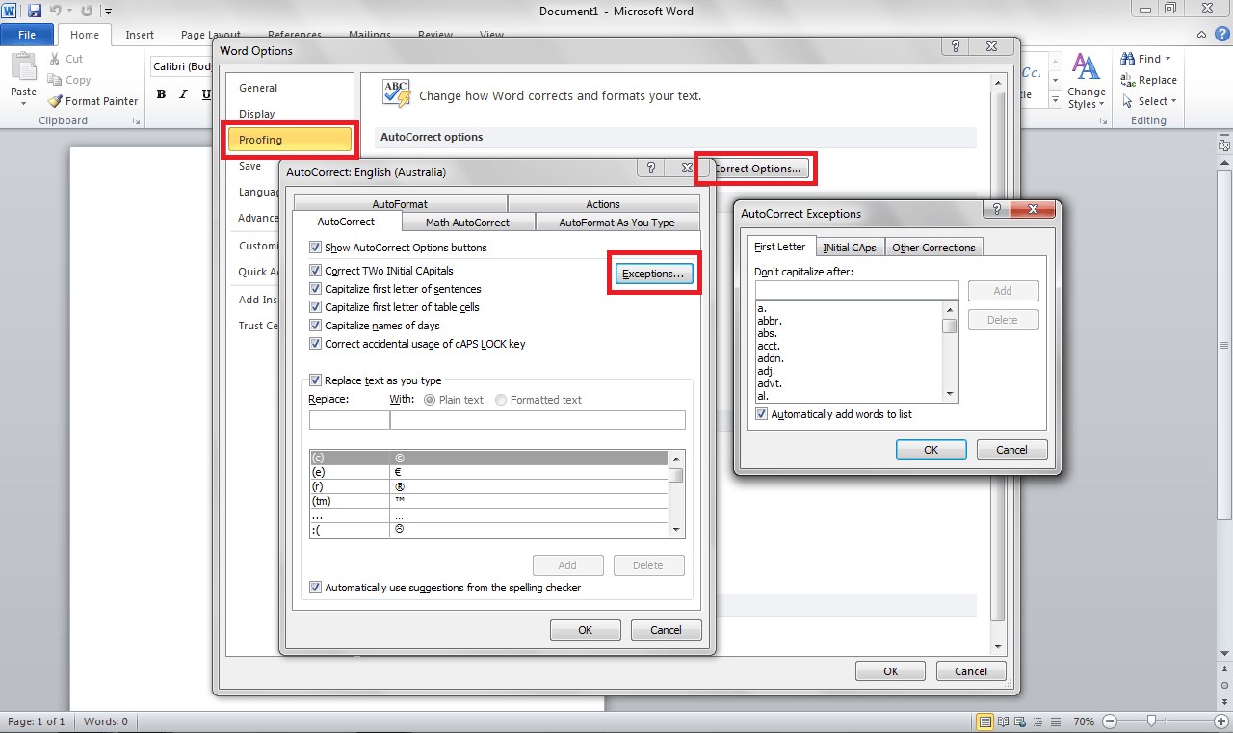Toggle Capitalize names of days checkbox
Screen dimensions: 1233x733
click(x=316, y=326)
